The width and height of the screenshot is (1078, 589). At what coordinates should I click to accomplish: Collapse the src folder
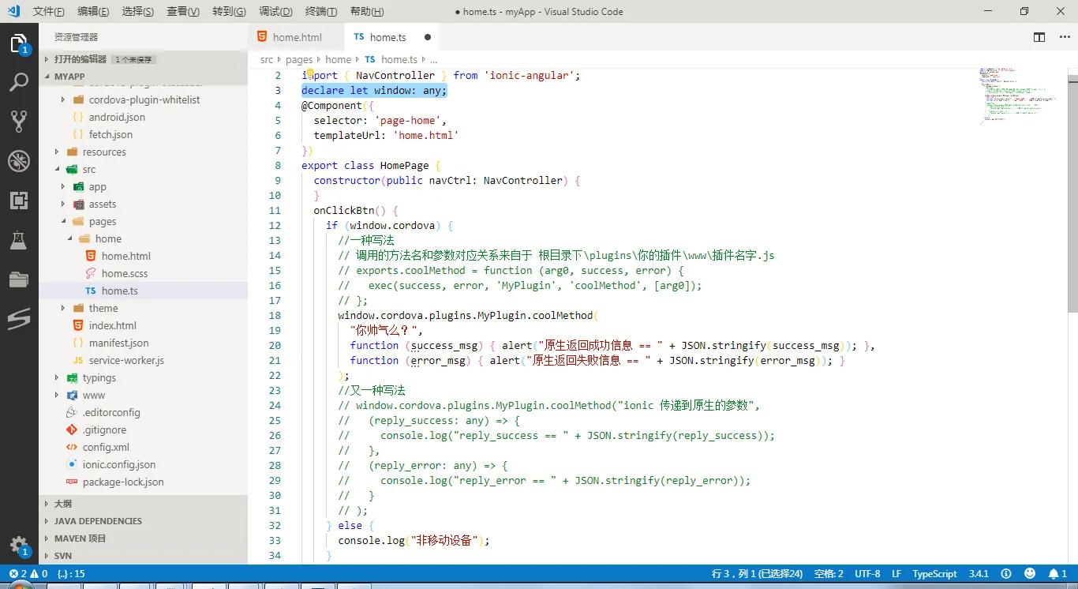click(144, 169)
